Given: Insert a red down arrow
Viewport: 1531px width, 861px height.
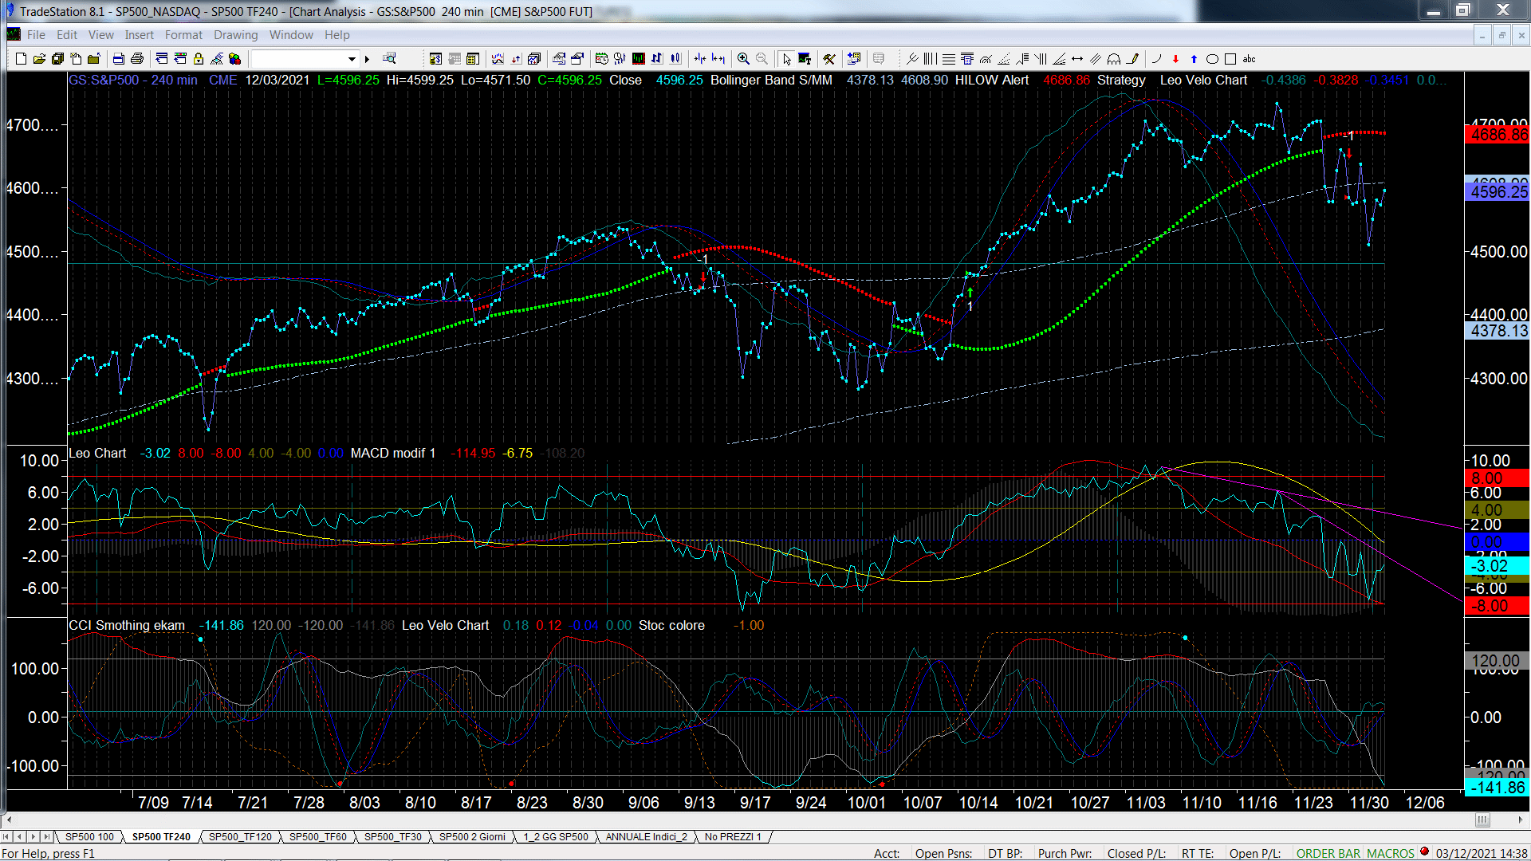Looking at the screenshot, I should 1175,59.
